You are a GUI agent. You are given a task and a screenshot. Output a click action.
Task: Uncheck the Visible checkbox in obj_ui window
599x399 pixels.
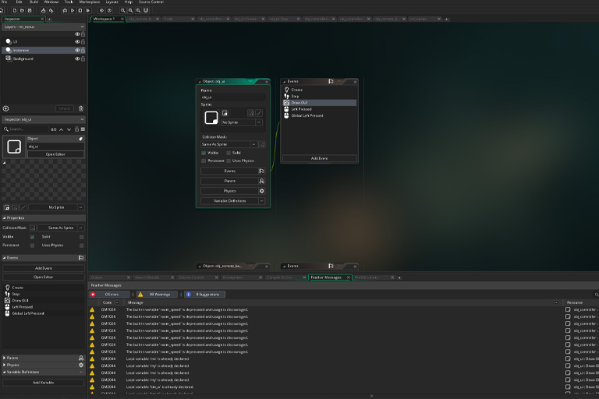(204, 153)
